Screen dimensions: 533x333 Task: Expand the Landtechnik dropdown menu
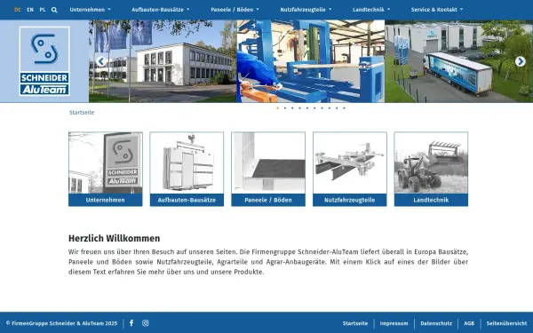click(x=371, y=10)
